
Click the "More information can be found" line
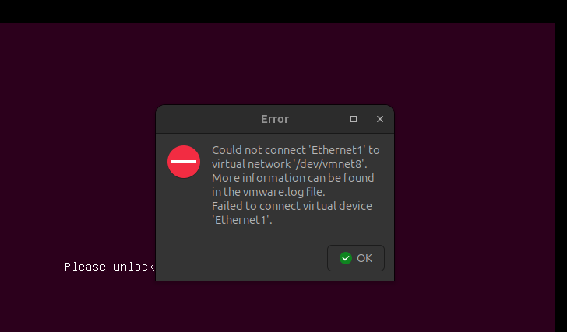coord(293,178)
